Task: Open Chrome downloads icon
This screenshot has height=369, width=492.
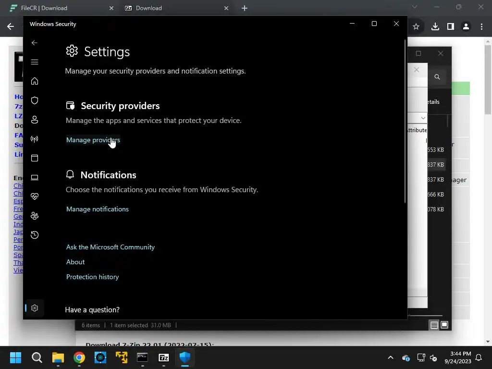Action: 435,27
